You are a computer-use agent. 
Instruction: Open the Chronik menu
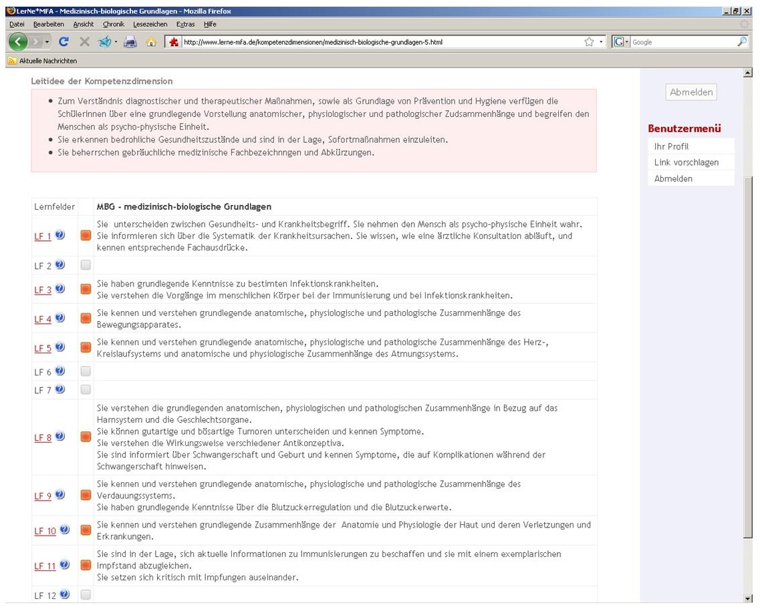(x=114, y=24)
